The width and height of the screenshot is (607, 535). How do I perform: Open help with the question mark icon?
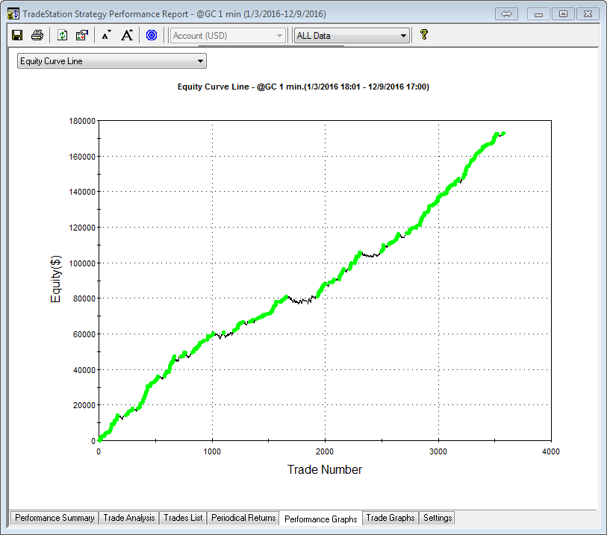click(424, 34)
